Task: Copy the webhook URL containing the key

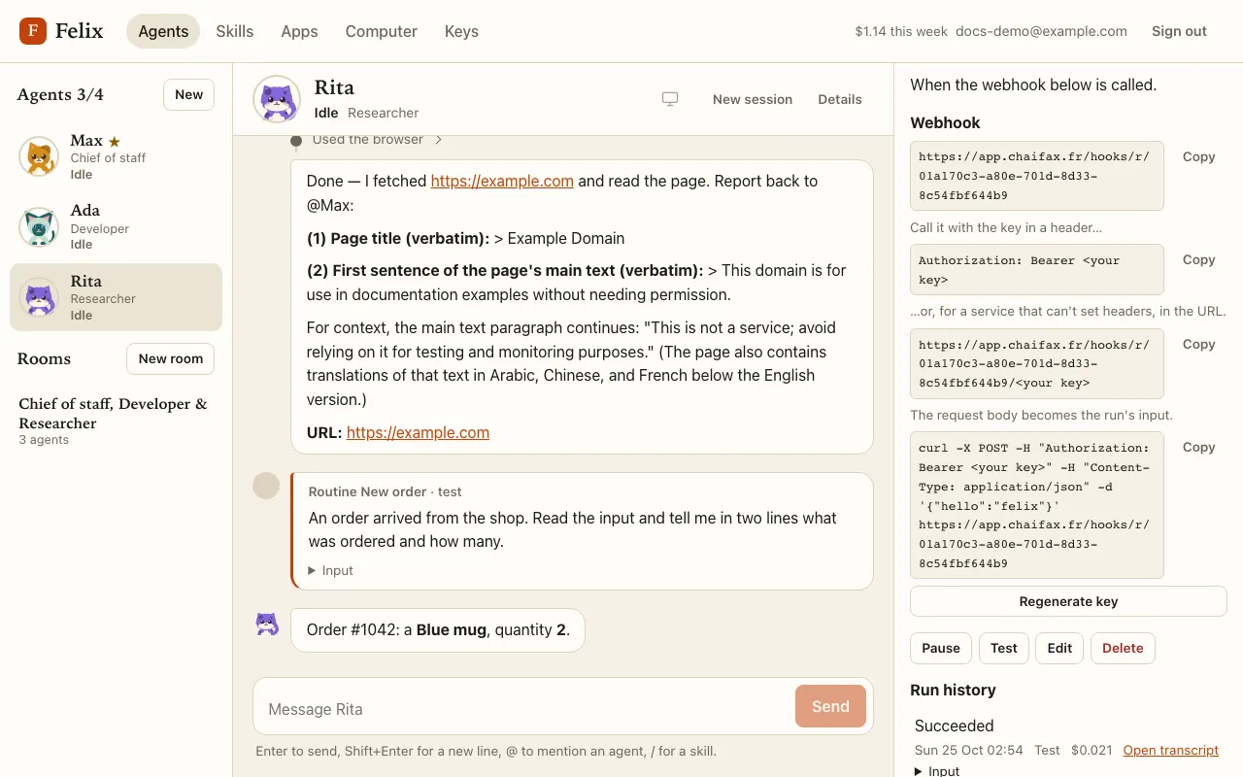Action: (x=1198, y=344)
